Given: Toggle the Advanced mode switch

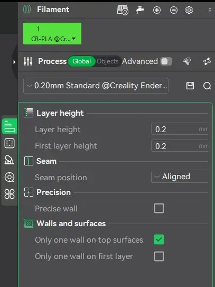Looking at the screenshot, I should (166, 61).
